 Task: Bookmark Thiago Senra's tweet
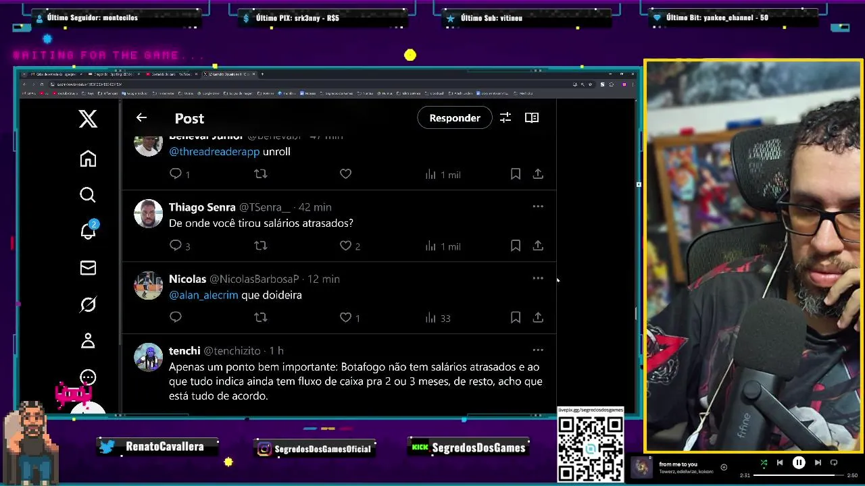(516, 246)
